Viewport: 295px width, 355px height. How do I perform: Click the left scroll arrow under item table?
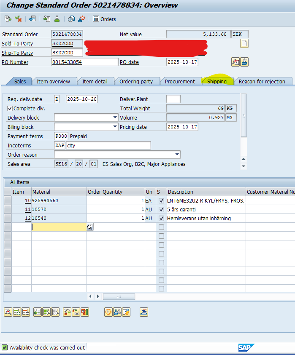(x=90, y=296)
